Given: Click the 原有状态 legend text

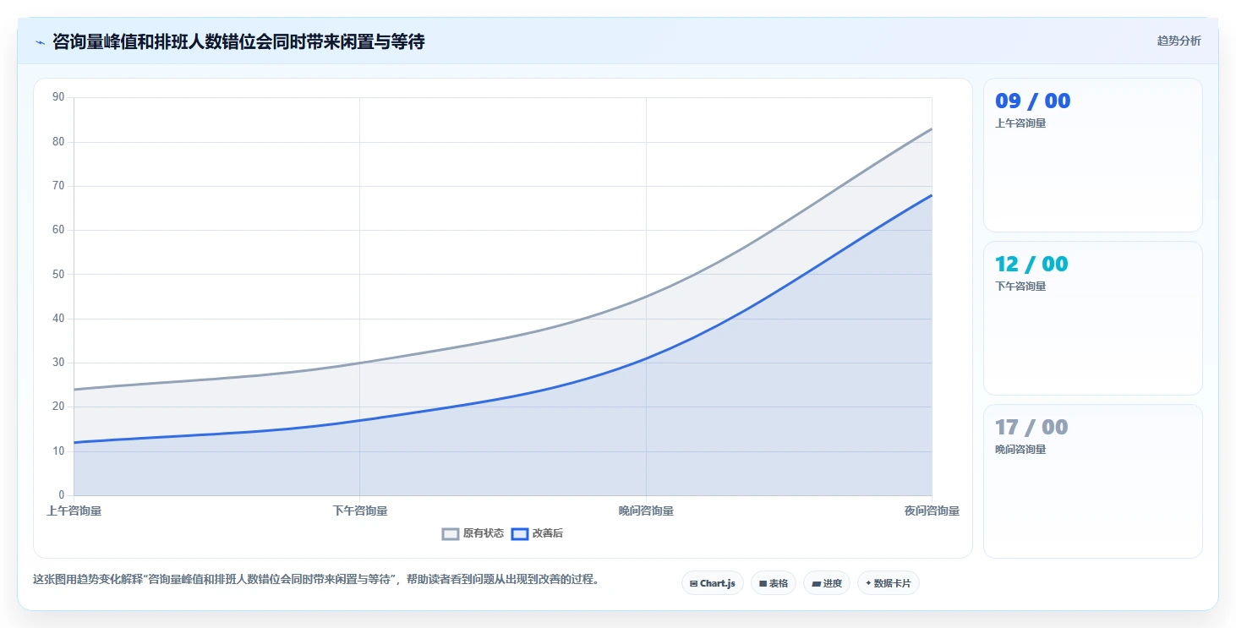Looking at the screenshot, I should click(484, 533).
